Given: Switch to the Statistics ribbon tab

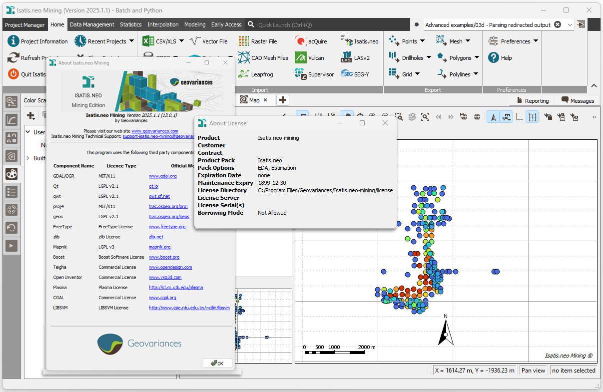Looking at the screenshot, I should (131, 24).
